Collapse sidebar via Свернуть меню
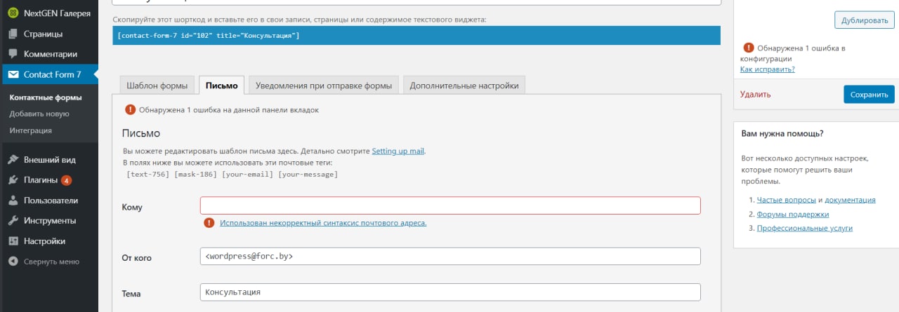The image size is (899, 312). coord(49,262)
